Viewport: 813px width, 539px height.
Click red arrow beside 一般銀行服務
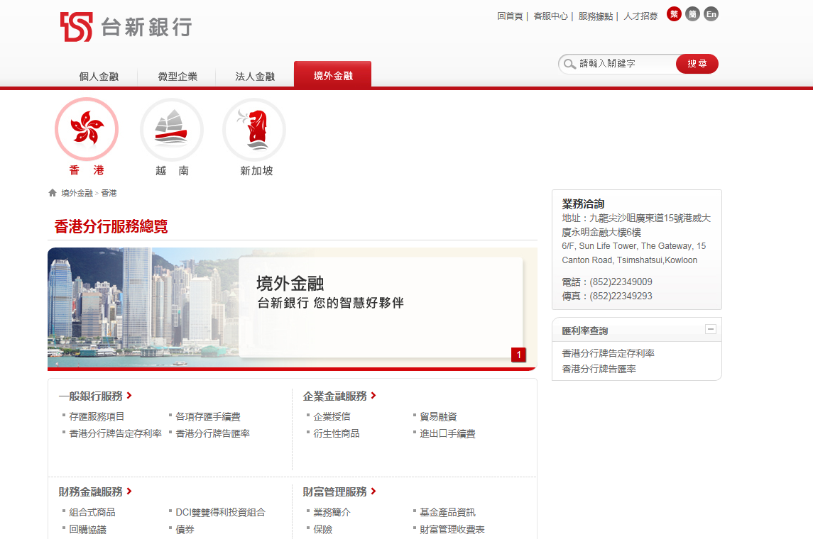coord(129,396)
